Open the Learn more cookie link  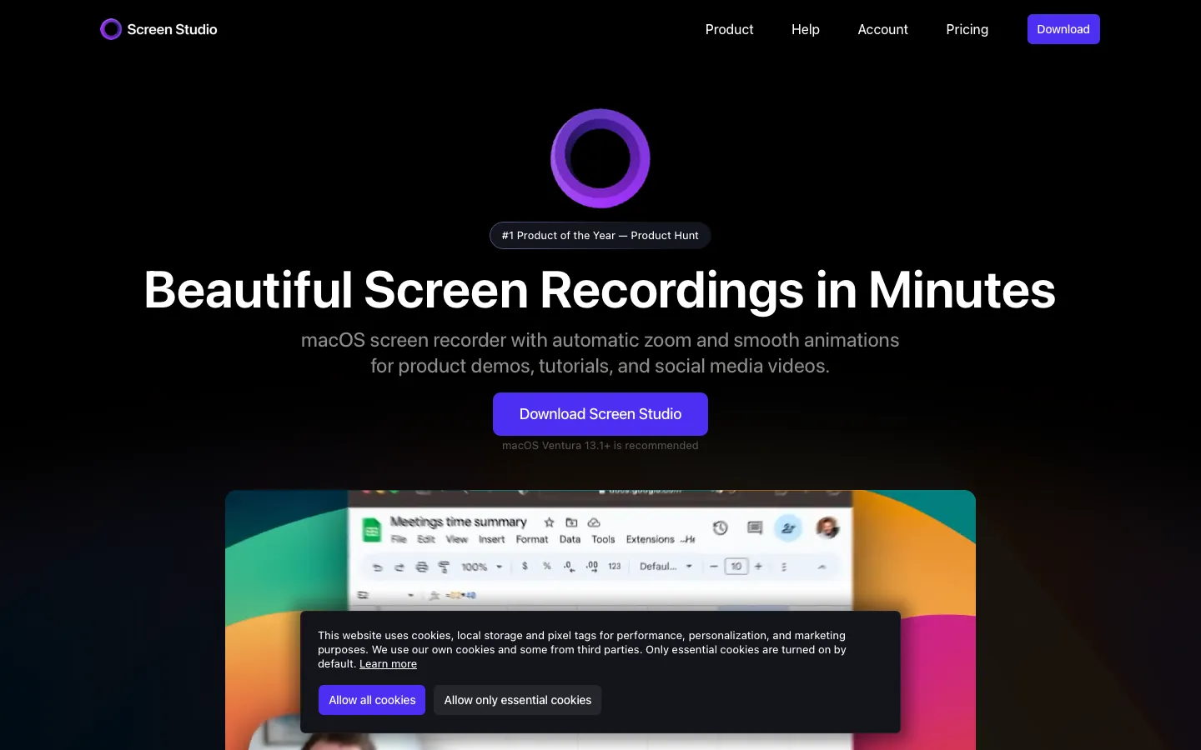tap(388, 664)
